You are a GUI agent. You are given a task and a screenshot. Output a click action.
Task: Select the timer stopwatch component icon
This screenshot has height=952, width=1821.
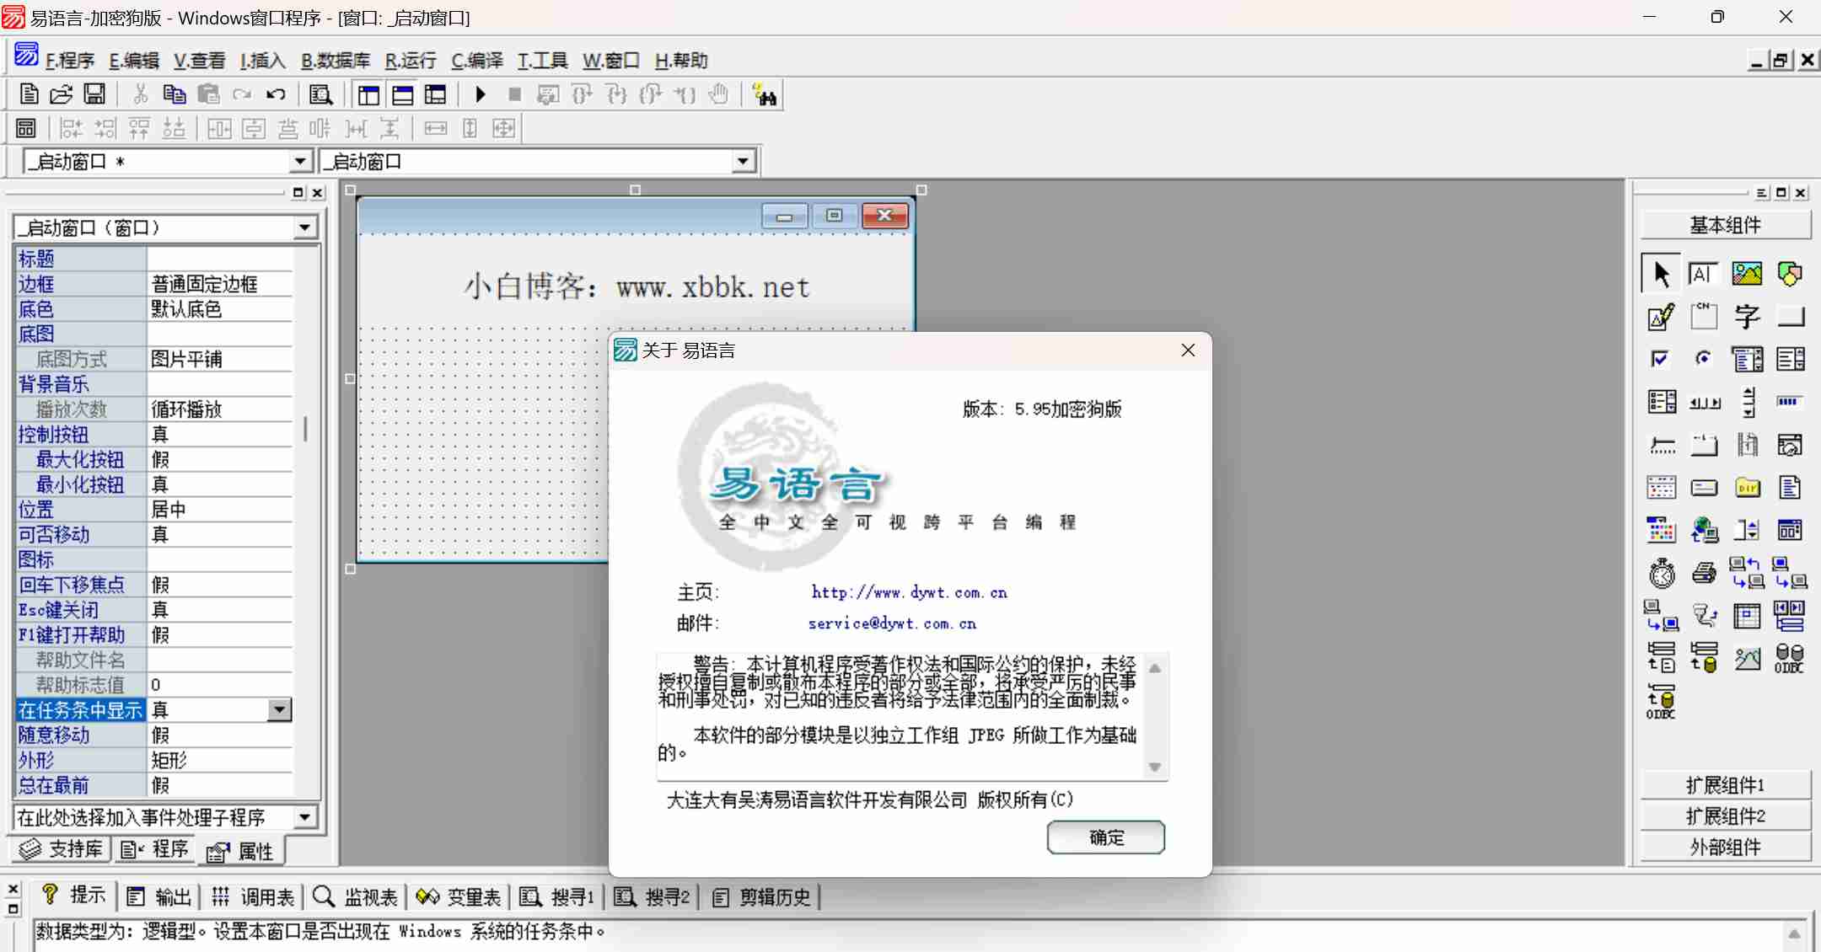pyautogui.click(x=1662, y=574)
